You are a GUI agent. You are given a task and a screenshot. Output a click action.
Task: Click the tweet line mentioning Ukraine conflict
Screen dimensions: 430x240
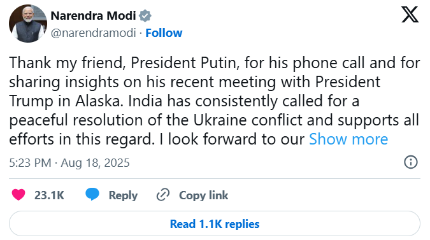214,120
